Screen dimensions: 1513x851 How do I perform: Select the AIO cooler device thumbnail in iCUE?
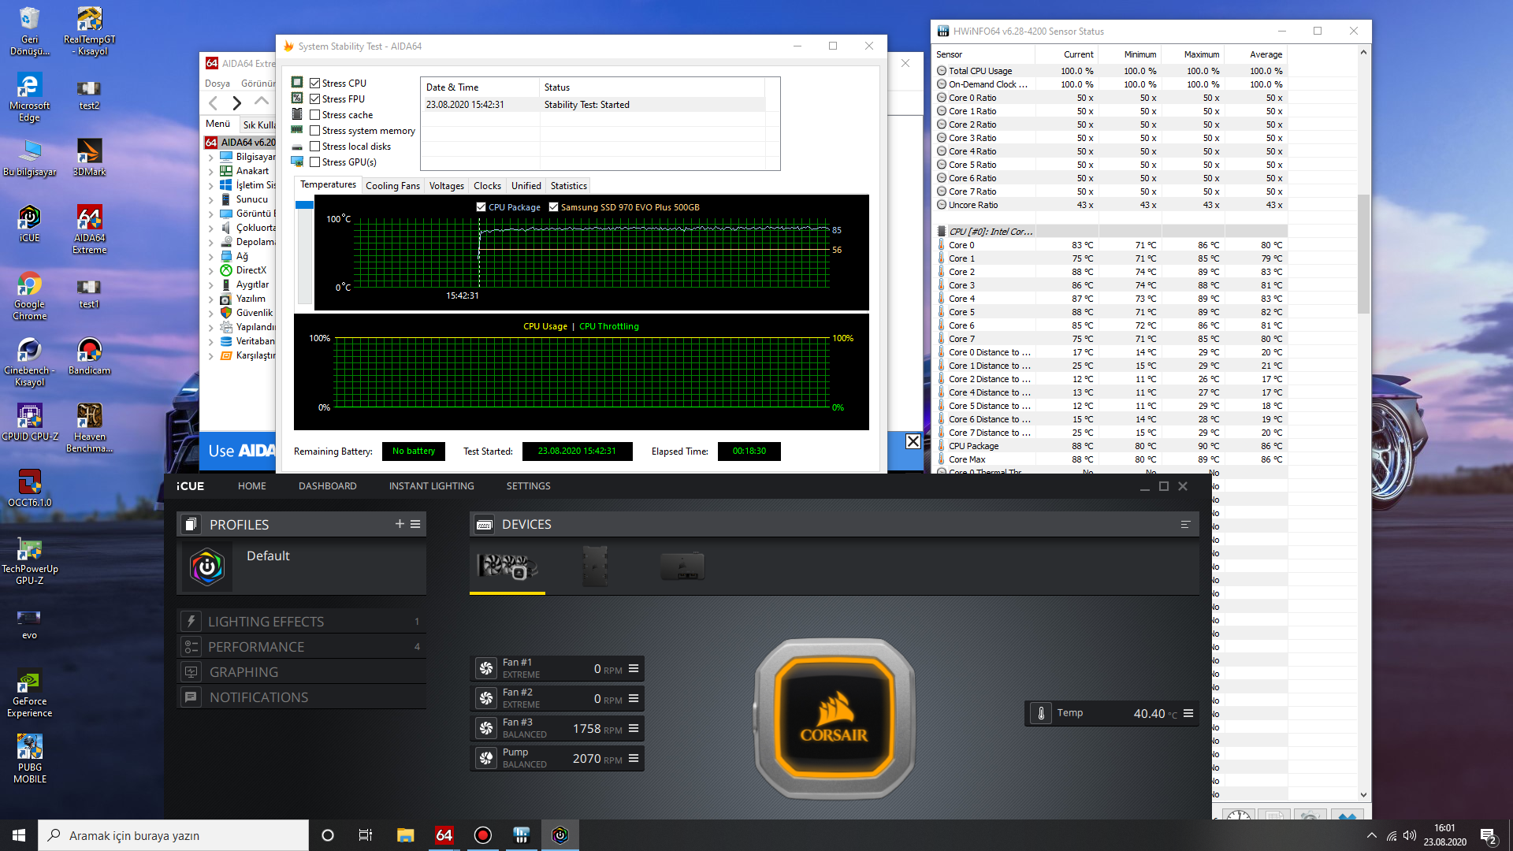(x=507, y=566)
